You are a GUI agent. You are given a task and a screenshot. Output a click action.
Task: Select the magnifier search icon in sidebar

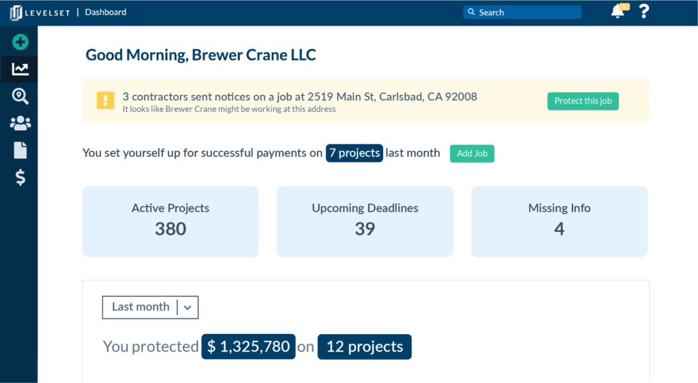[20, 96]
